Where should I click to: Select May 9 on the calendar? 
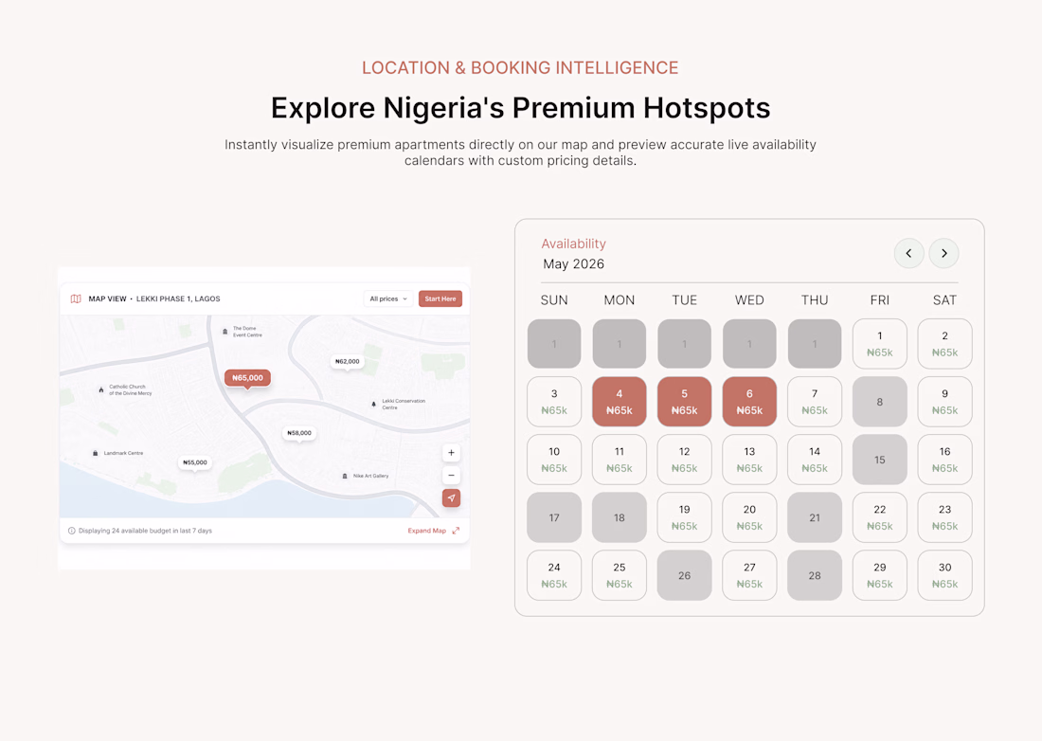click(945, 402)
